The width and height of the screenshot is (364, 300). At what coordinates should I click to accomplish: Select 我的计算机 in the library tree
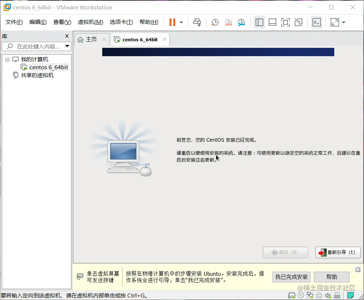pos(34,59)
